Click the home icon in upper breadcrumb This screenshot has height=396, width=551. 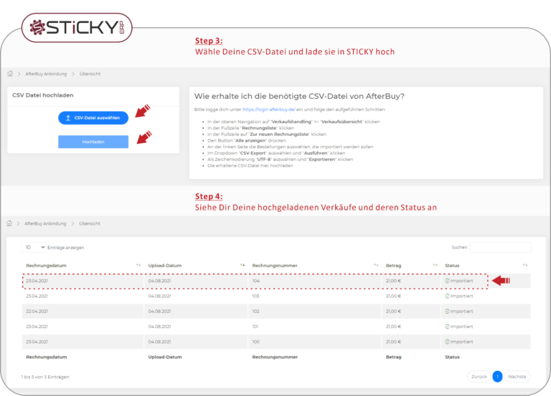10,74
